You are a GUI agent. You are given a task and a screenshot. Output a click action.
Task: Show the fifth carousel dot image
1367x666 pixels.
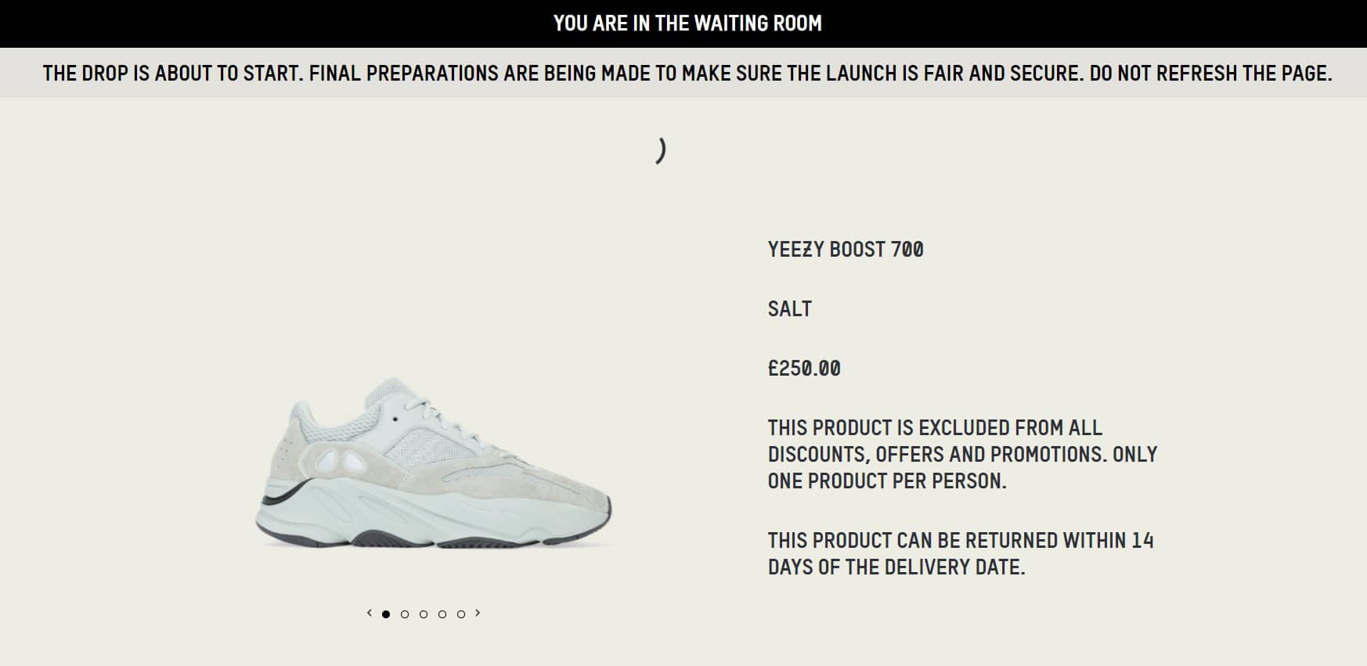pyautogui.click(x=461, y=614)
